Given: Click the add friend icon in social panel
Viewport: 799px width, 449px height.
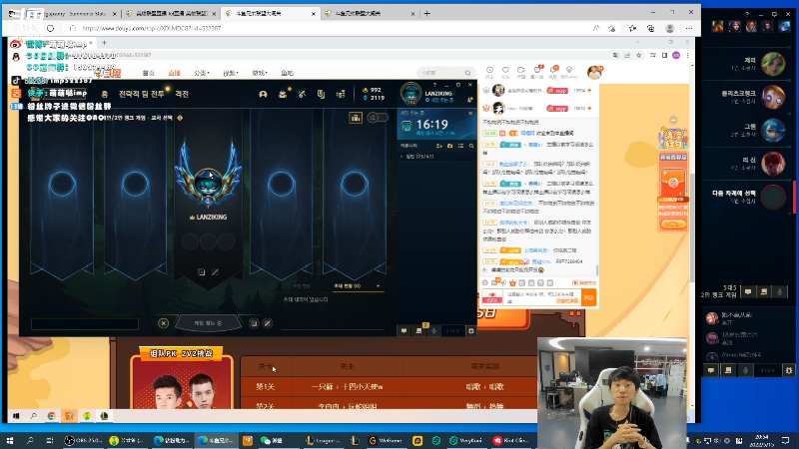Looking at the screenshot, I should [x=439, y=146].
